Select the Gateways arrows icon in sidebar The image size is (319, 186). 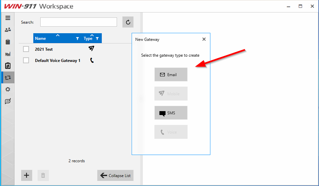[x=8, y=78]
